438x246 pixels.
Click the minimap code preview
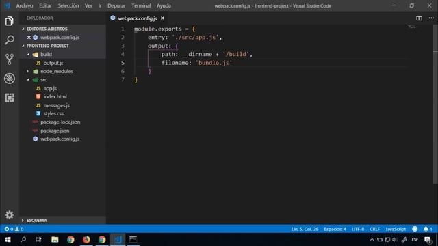coord(412,27)
